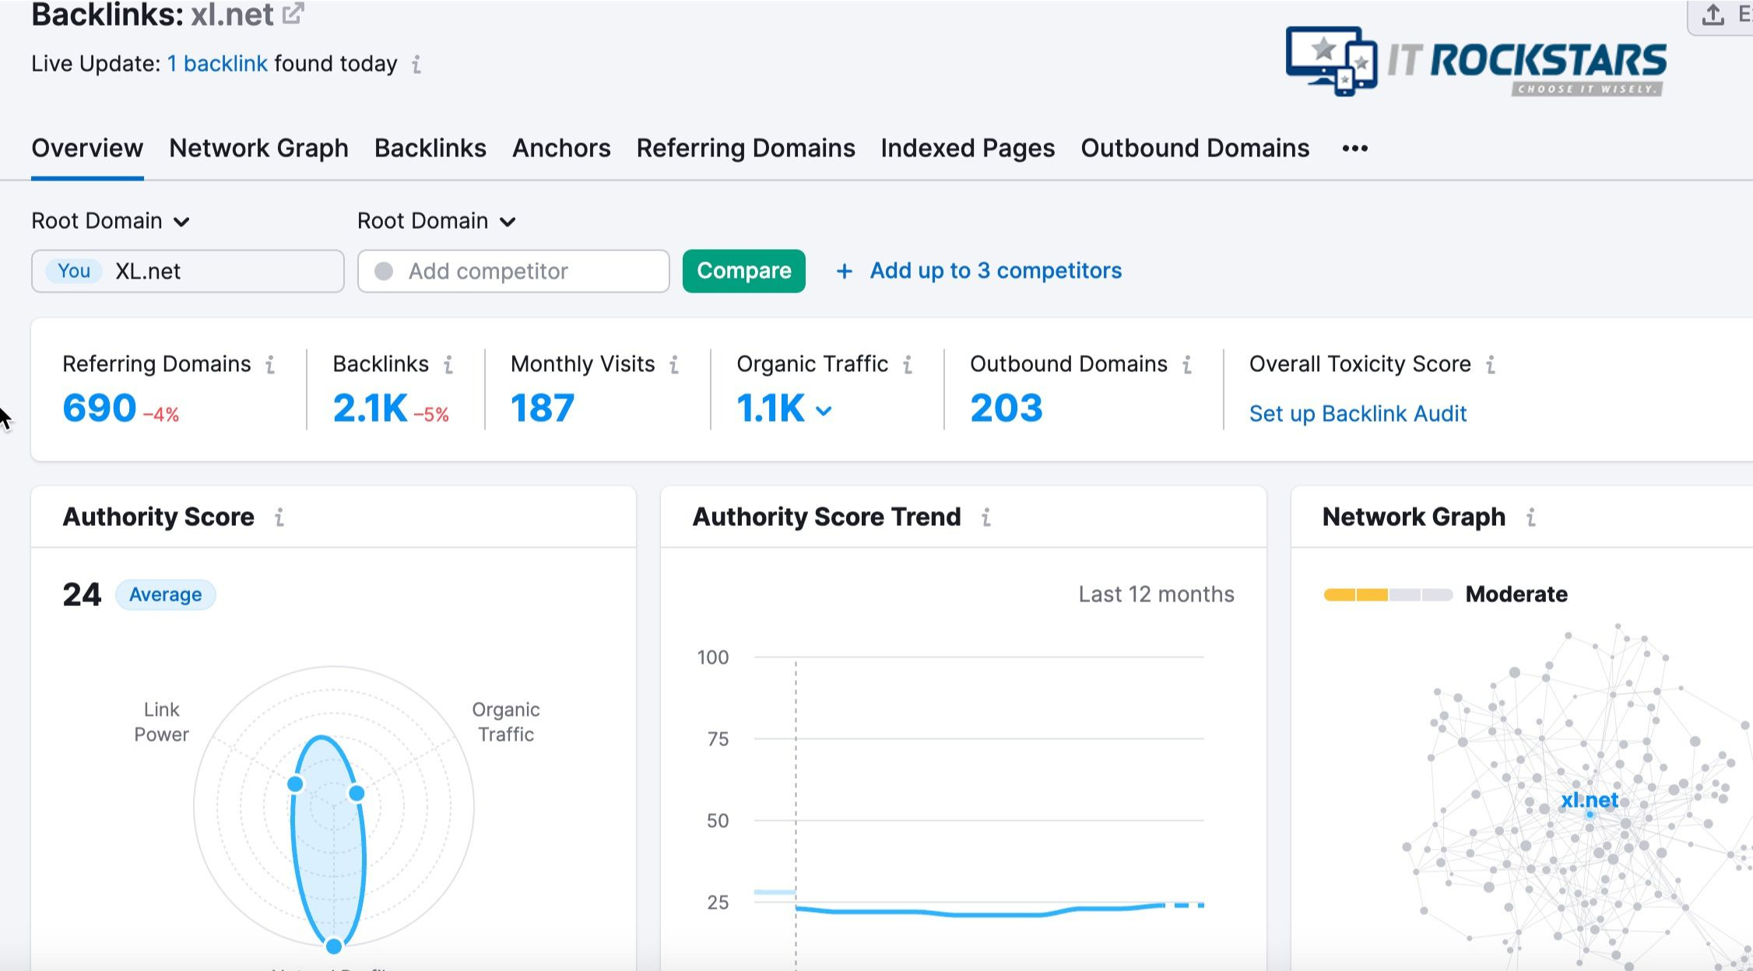The width and height of the screenshot is (1753, 971).
Task: Click the 2.1K backlinks value
Action: coord(370,408)
